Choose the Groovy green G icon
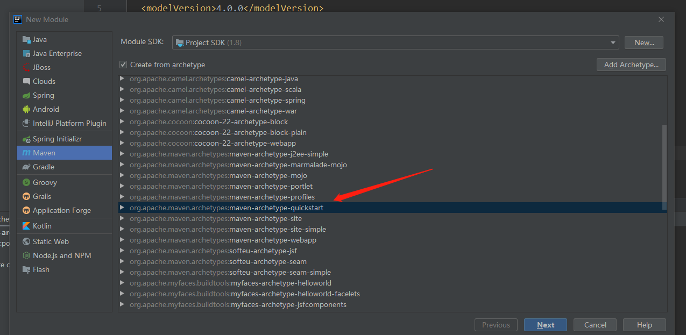This screenshot has width=686, height=335. [x=26, y=182]
